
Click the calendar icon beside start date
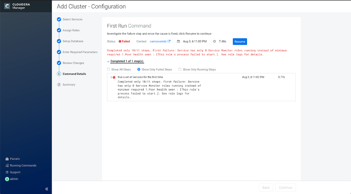(178, 42)
